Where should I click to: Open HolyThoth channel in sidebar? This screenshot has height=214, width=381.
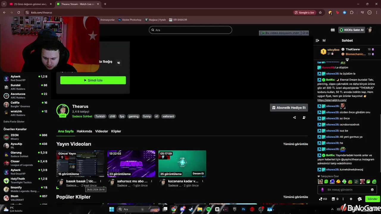(25, 181)
